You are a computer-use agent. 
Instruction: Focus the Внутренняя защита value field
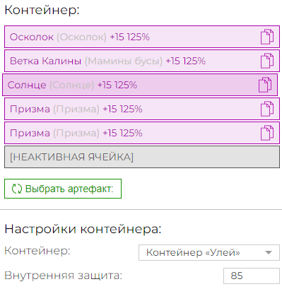252,276
